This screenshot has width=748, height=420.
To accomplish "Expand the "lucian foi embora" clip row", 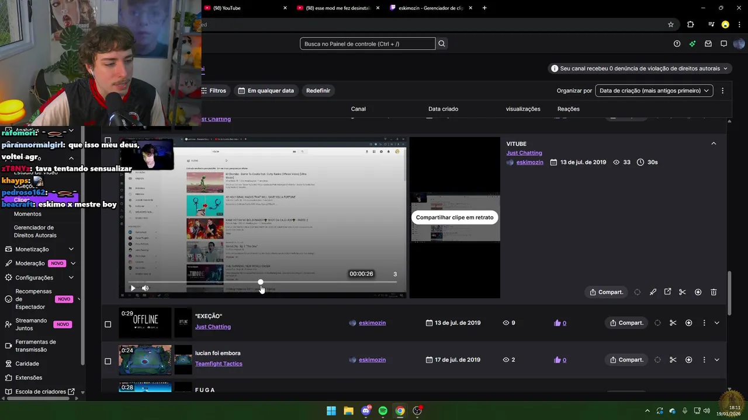I will pyautogui.click(x=717, y=360).
